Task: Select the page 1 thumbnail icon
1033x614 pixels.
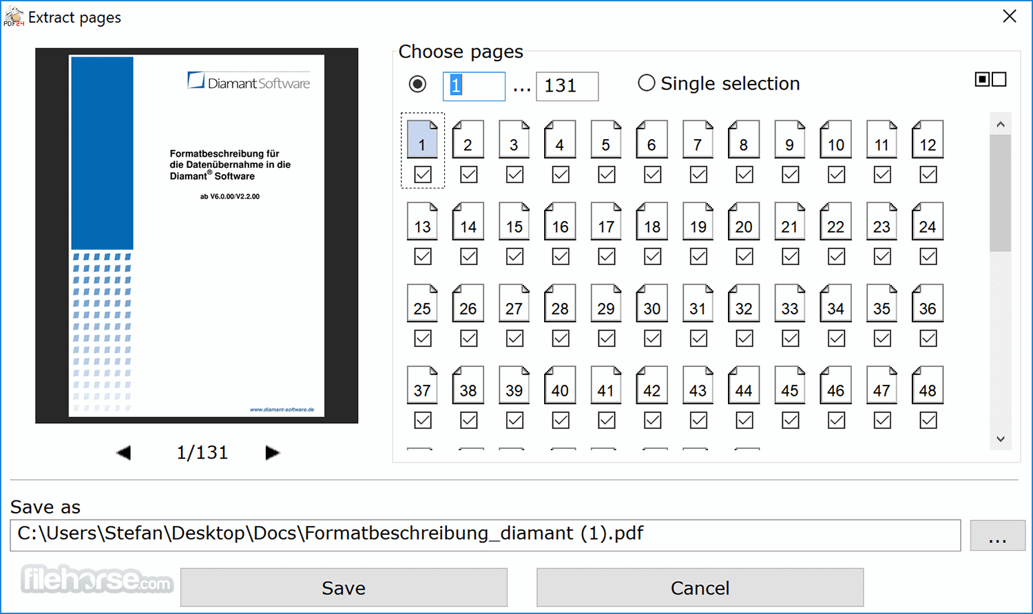Action: (422, 139)
